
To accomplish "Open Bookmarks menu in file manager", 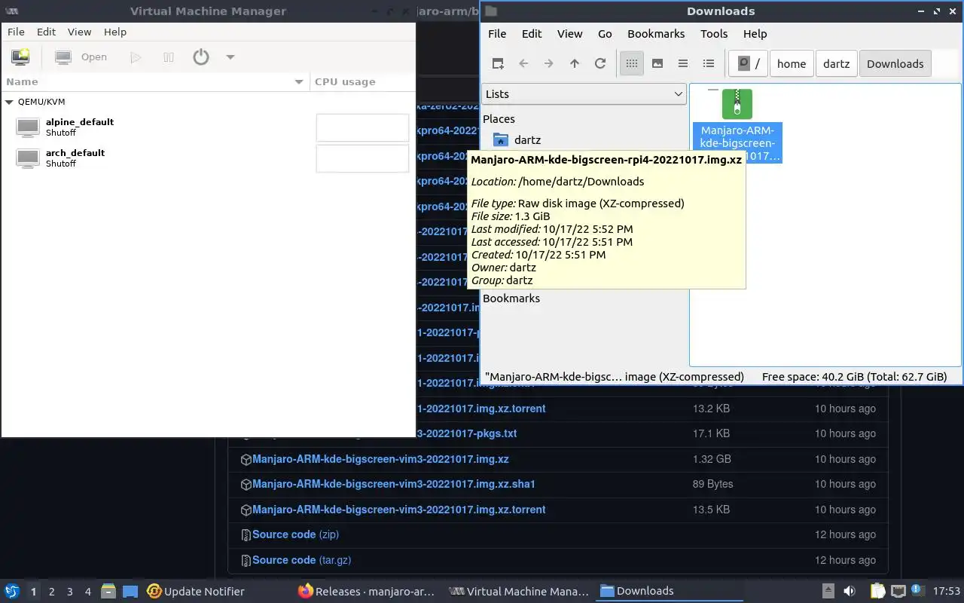I will (x=656, y=33).
